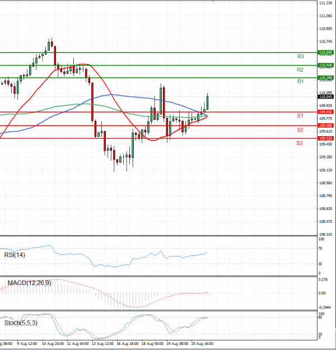The width and height of the screenshot is (336, 350).
Task: Select the red 109.850 price tag
Action: tap(326, 112)
